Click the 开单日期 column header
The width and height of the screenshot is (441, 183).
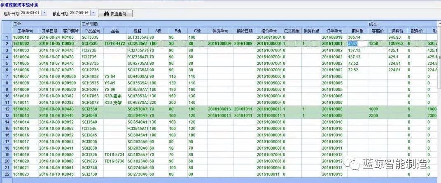tap(49, 31)
